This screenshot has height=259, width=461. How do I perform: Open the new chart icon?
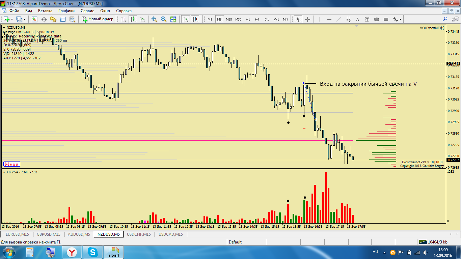click(6, 19)
